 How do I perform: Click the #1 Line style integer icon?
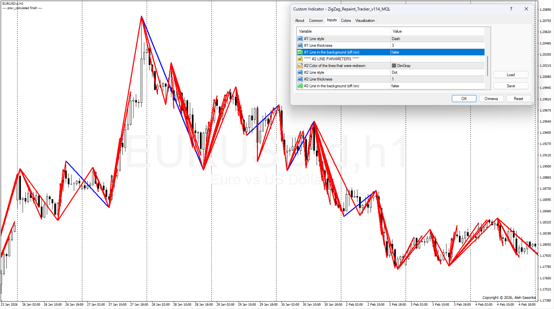tap(300, 39)
